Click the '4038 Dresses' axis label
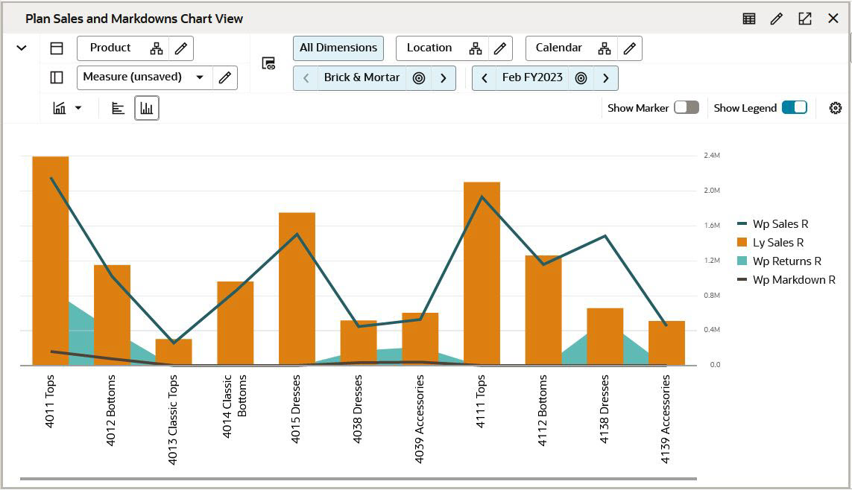Screen dimensions: 852x490 tap(358, 409)
